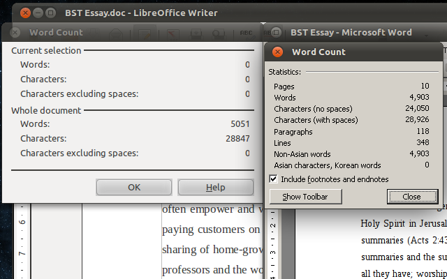Click maximize button of Microsoft Word window
Viewport: 447px width, 279px height.
(276, 33)
